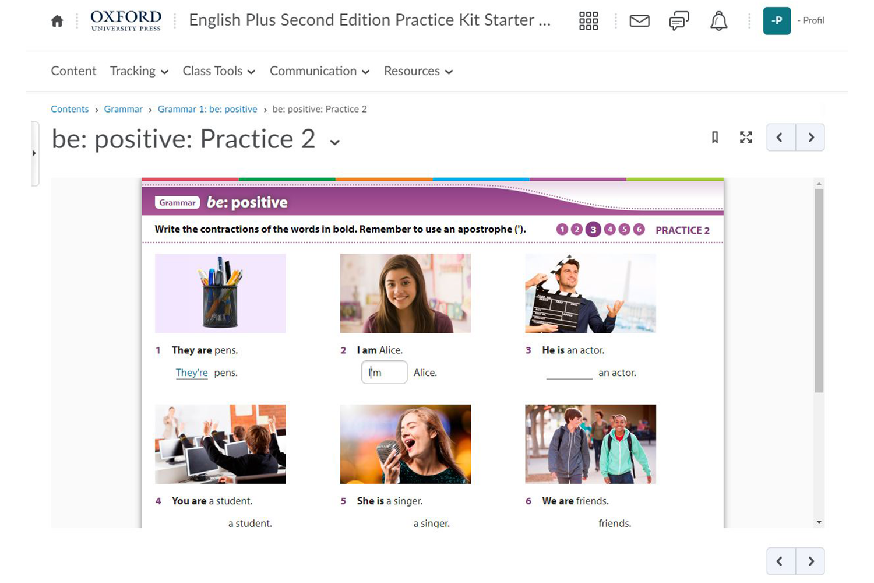Open the Tracking dropdown menu
Viewport: 874px width, 583px height.
(x=139, y=71)
